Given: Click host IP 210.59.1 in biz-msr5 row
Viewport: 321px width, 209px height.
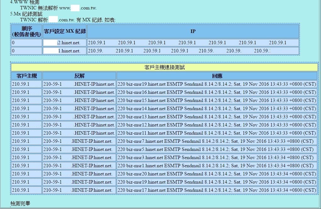Looking at the screenshot, I should (x=27, y=149).
